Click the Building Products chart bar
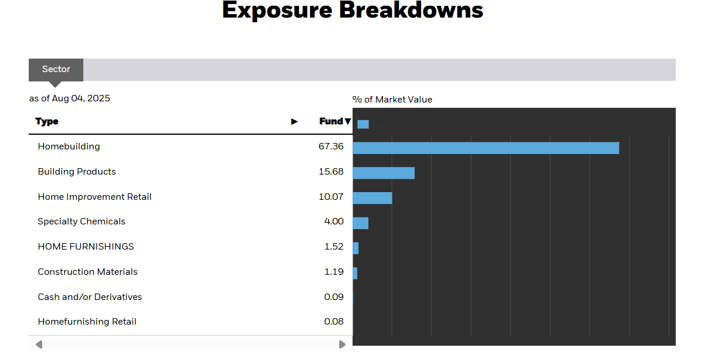Image resolution: width=701 pixels, height=358 pixels. click(x=384, y=173)
